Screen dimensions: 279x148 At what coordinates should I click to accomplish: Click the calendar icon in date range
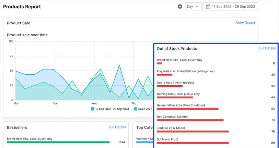click(x=208, y=7)
